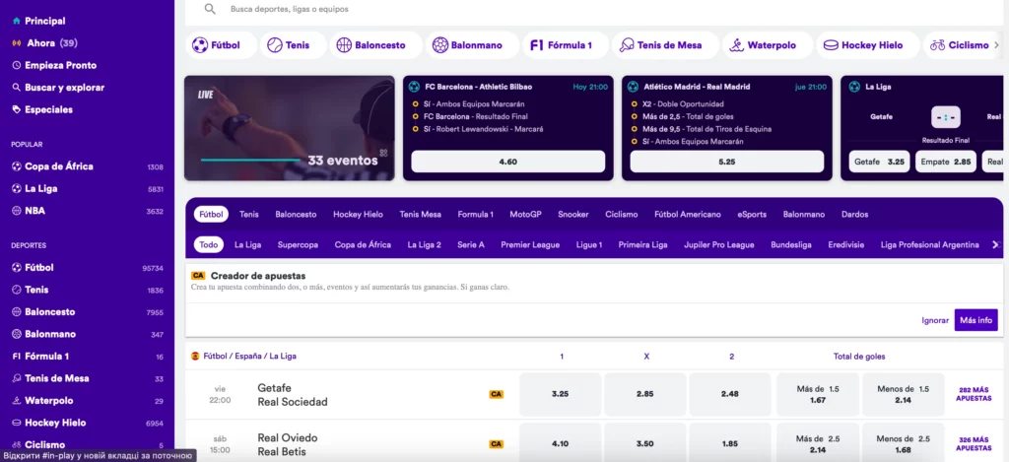Open Buscar y explorar in sidebar

[x=64, y=88]
